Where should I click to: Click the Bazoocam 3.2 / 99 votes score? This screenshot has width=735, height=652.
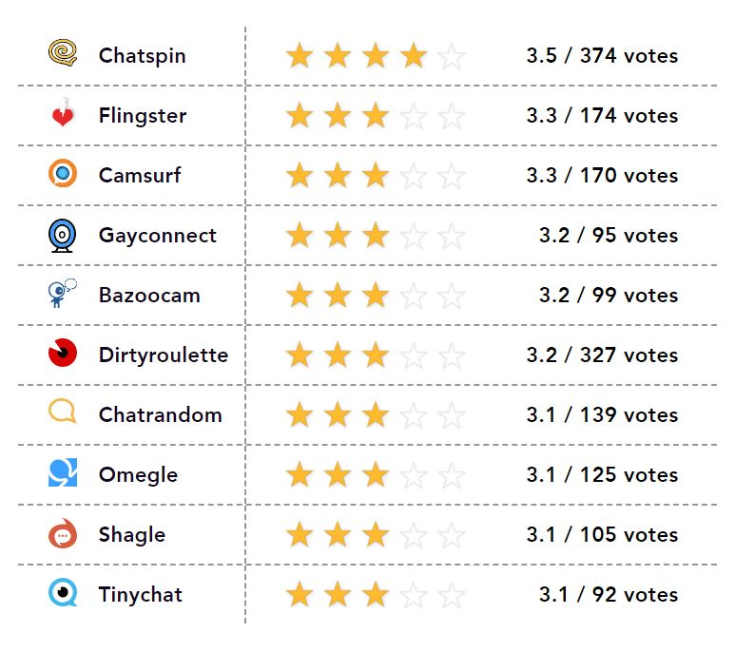608,296
